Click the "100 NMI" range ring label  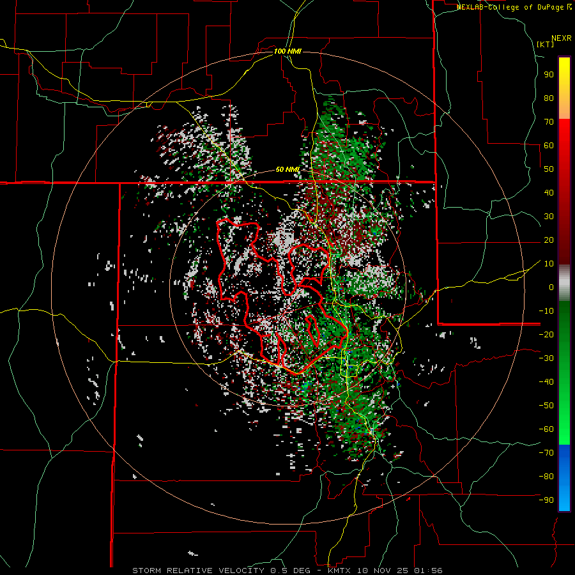(x=287, y=51)
